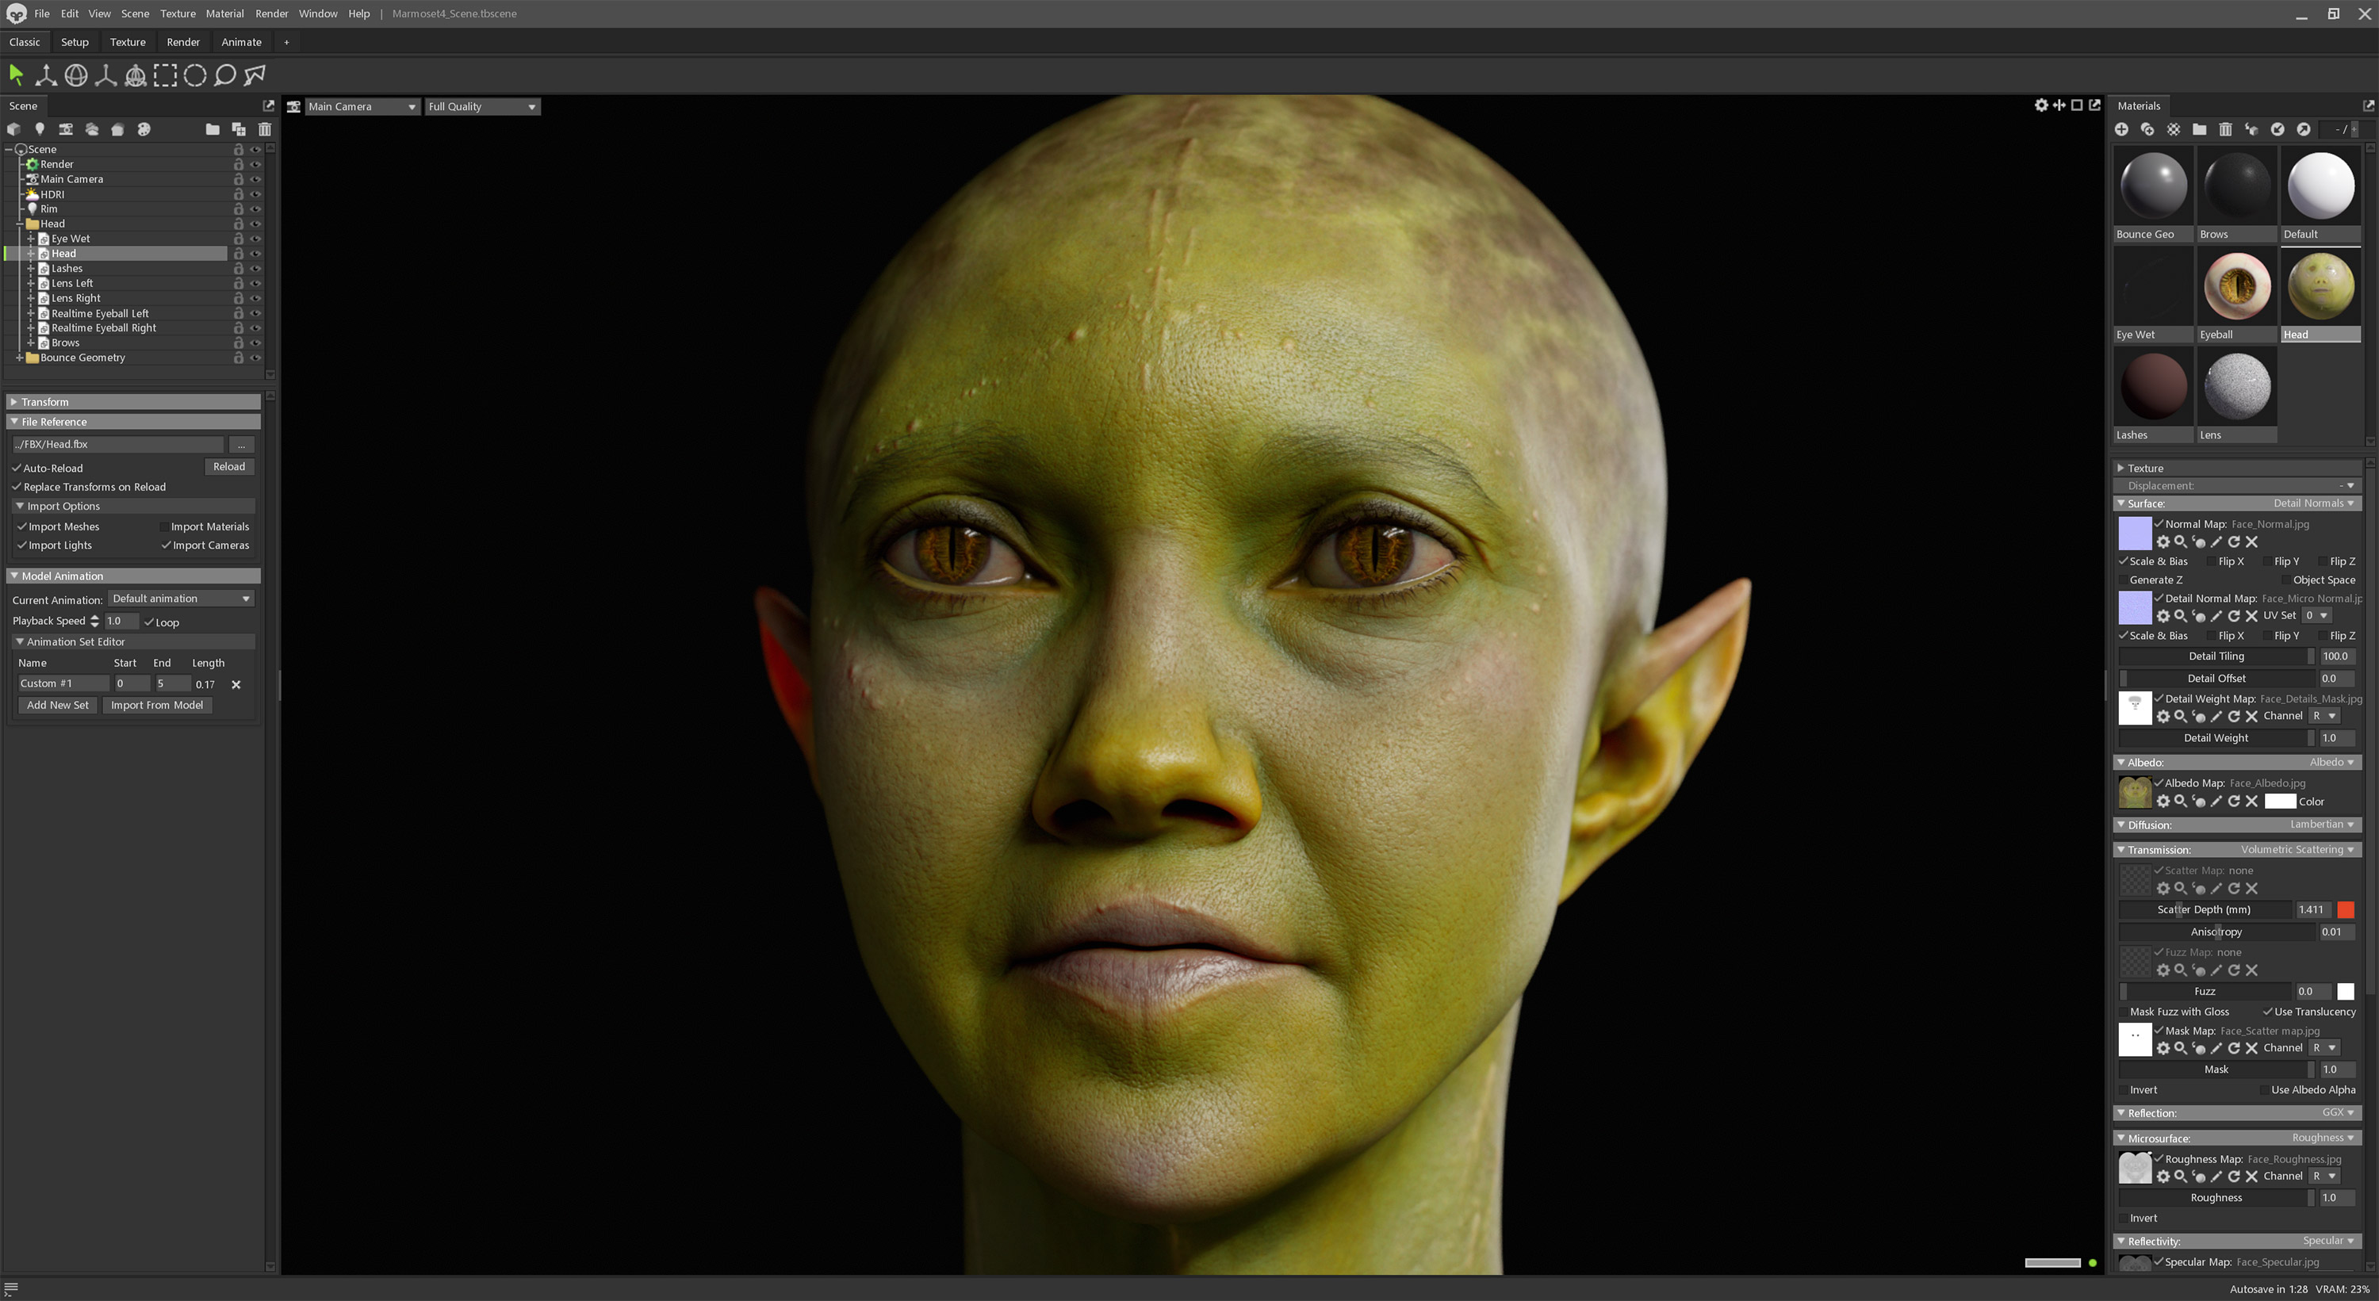Add a camera to the scene

click(66, 129)
